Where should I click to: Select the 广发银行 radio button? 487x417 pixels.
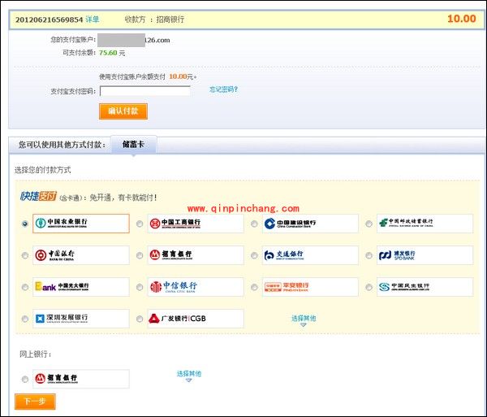(140, 319)
